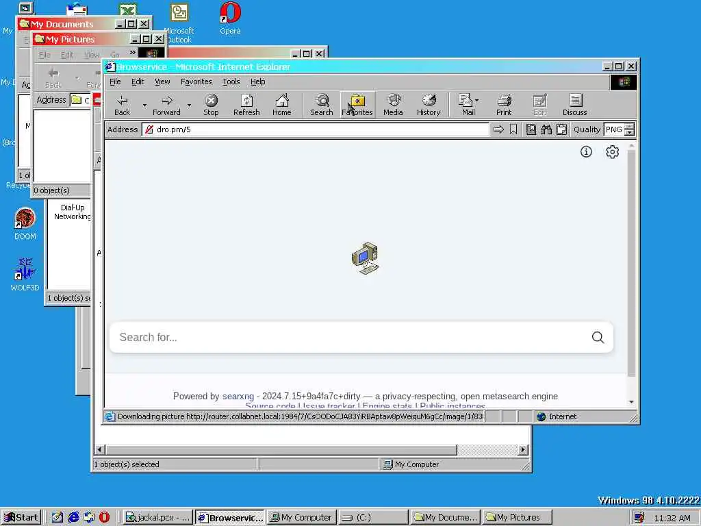Click the clipboard icon near Quality
This screenshot has height=526, width=701.
(561, 129)
